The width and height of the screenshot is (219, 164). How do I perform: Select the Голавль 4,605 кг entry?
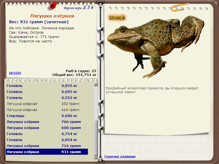click(x=47, y=92)
